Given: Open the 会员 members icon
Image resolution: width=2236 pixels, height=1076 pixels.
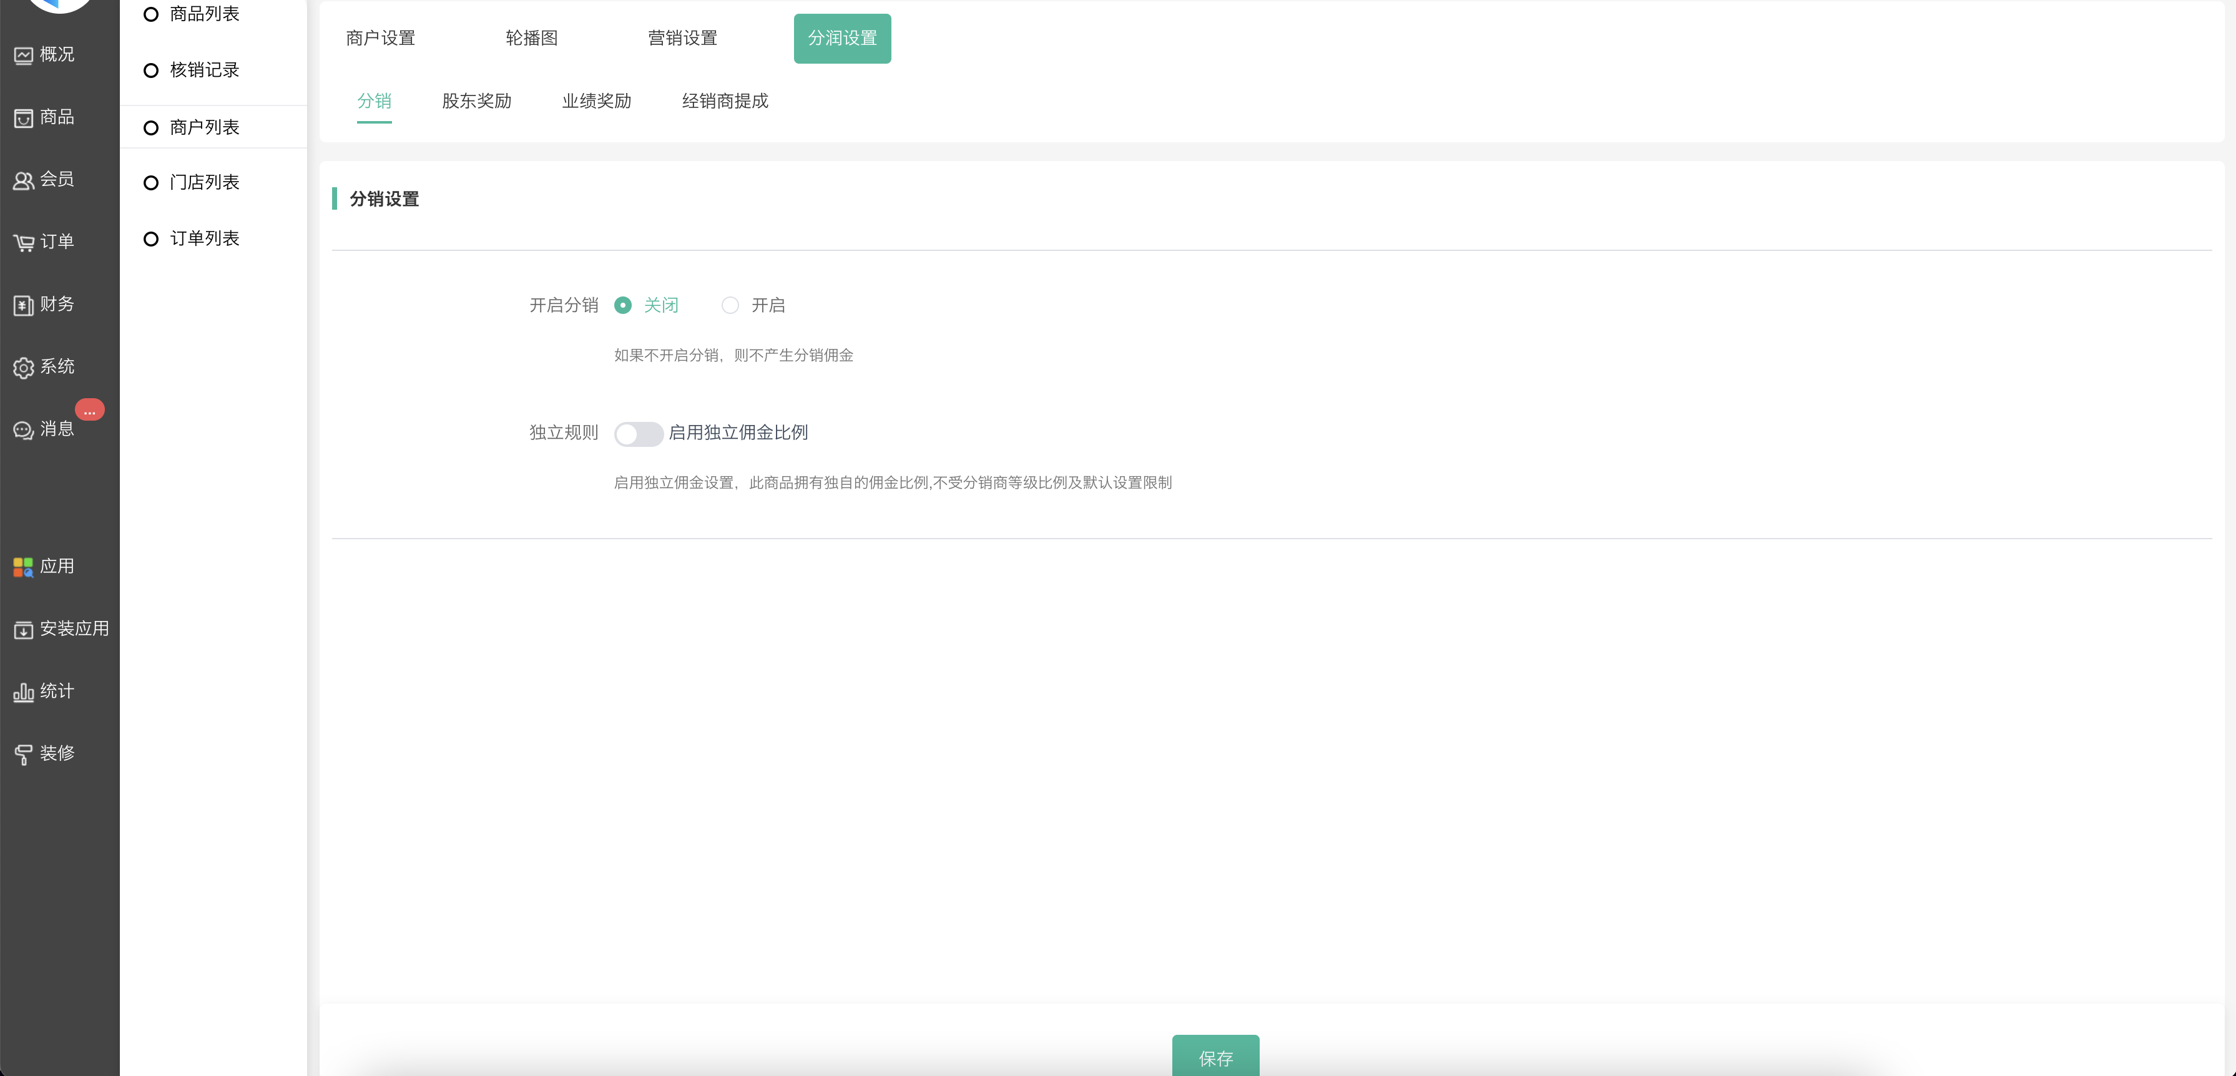Looking at the screenshot, I should tap(24, 180).
